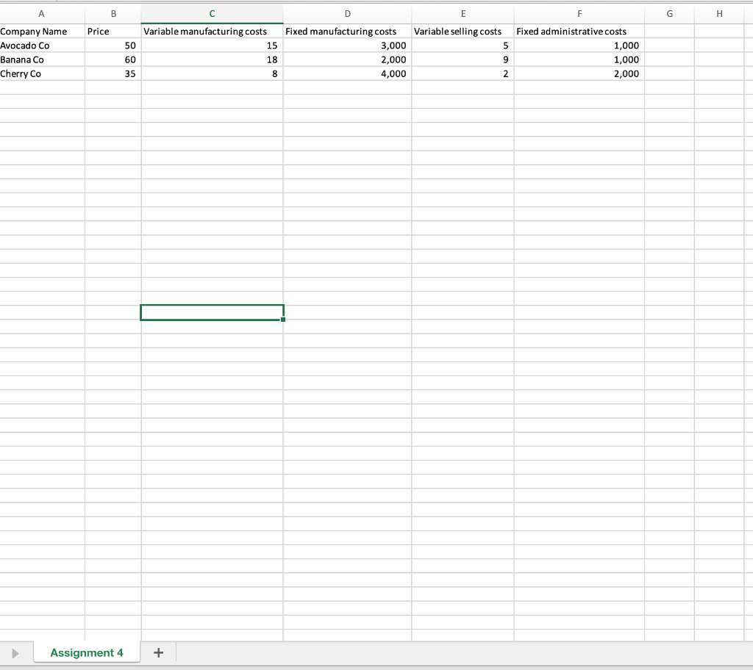Click the sheet navigation arrow

tap(16, 652)
